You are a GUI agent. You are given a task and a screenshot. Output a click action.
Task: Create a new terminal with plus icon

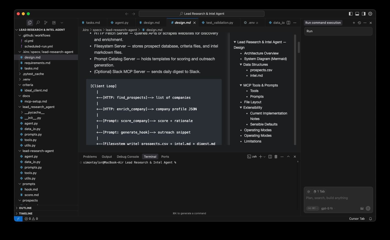[x=261, y=156]
